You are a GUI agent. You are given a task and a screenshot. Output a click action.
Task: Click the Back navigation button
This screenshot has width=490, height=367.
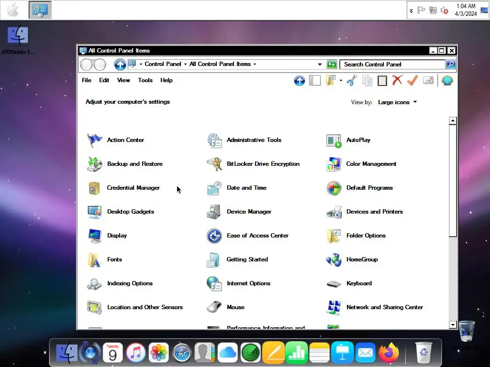86,65
